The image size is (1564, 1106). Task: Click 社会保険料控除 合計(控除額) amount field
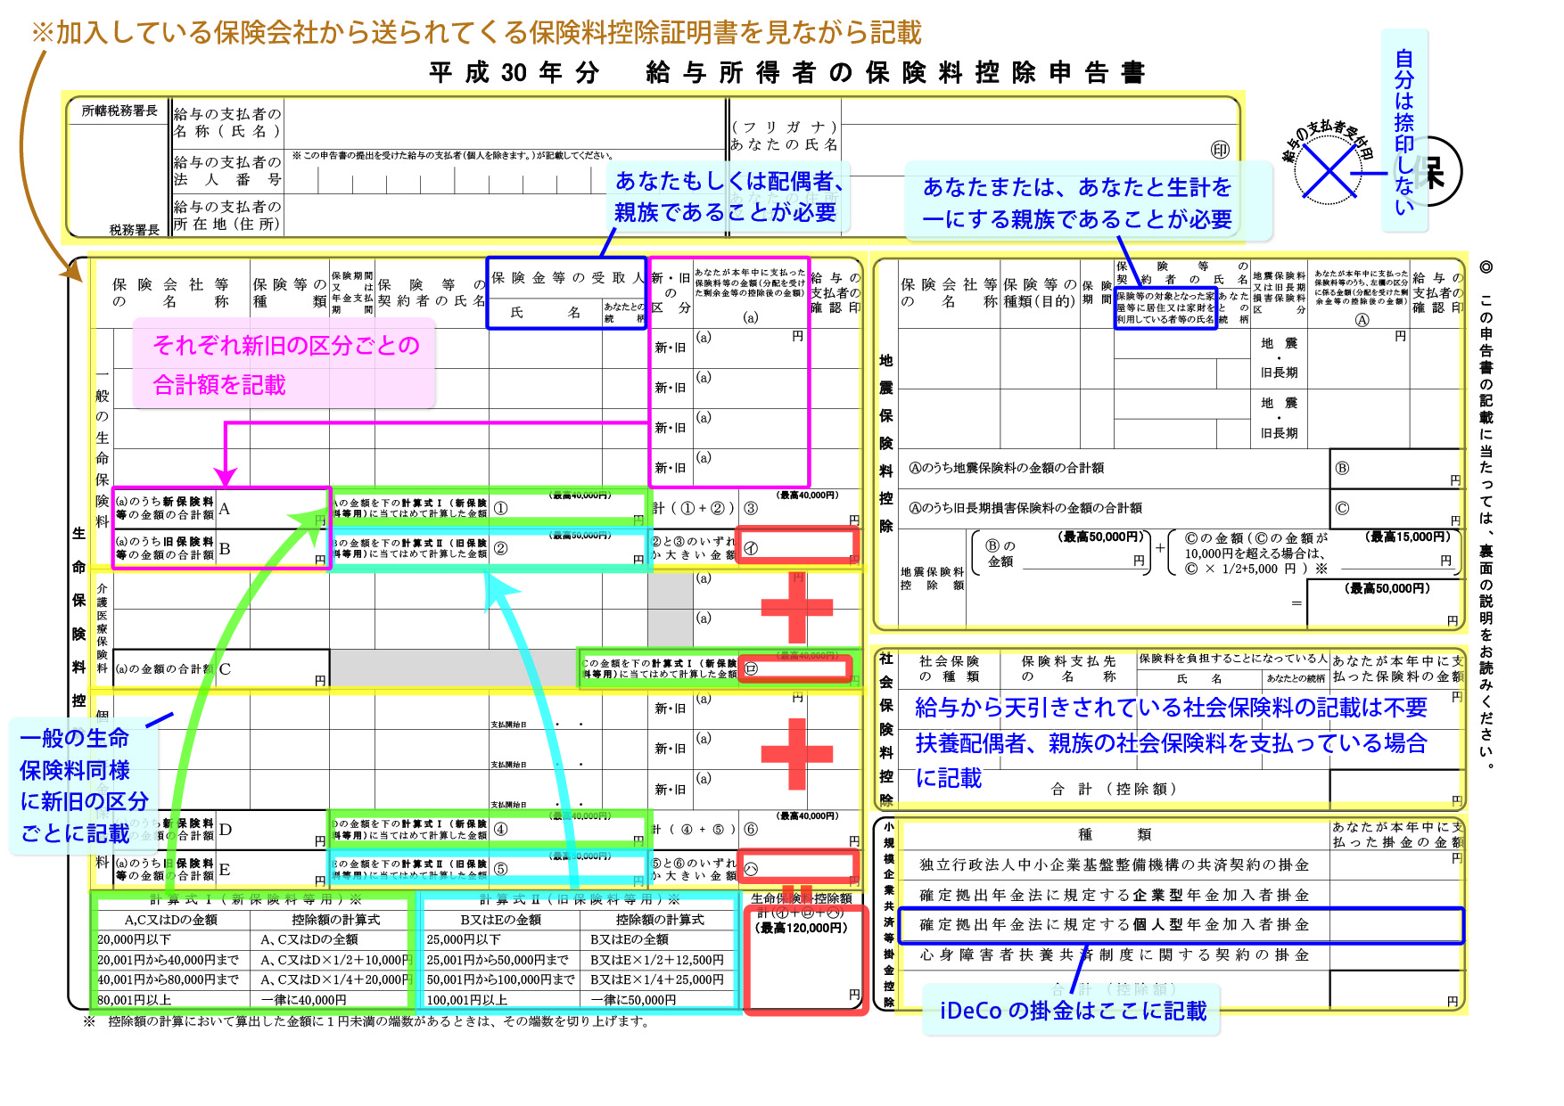coord(1396,788)
